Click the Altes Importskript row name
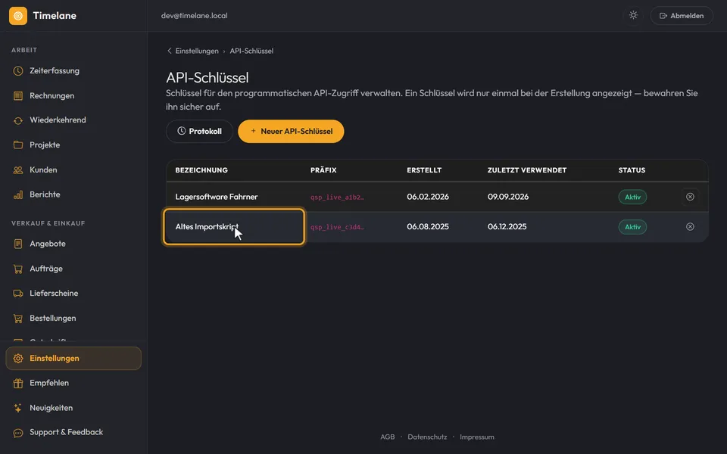Image resolution: width=727 pixels, height=454 pixels. click(x=207, y=226)
